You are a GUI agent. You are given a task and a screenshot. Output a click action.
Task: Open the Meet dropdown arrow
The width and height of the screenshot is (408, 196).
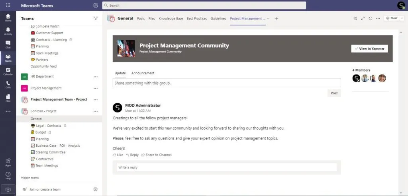point(402,18)
